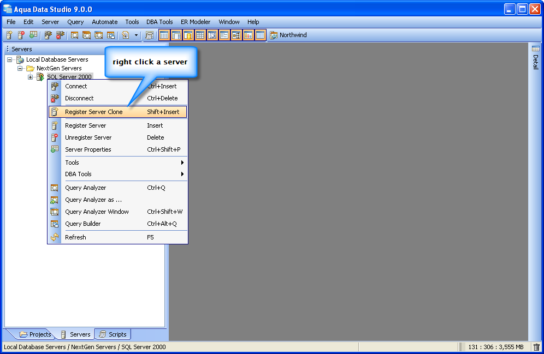Viewport: 544px width, 354px height.
Task: Choose Server Properties in context menu
Action: pyautogui.click(x=117, y=149)
